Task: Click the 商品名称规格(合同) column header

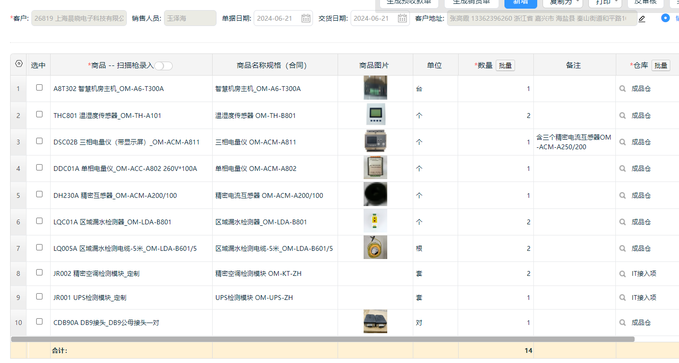Action: coord(275,65)
